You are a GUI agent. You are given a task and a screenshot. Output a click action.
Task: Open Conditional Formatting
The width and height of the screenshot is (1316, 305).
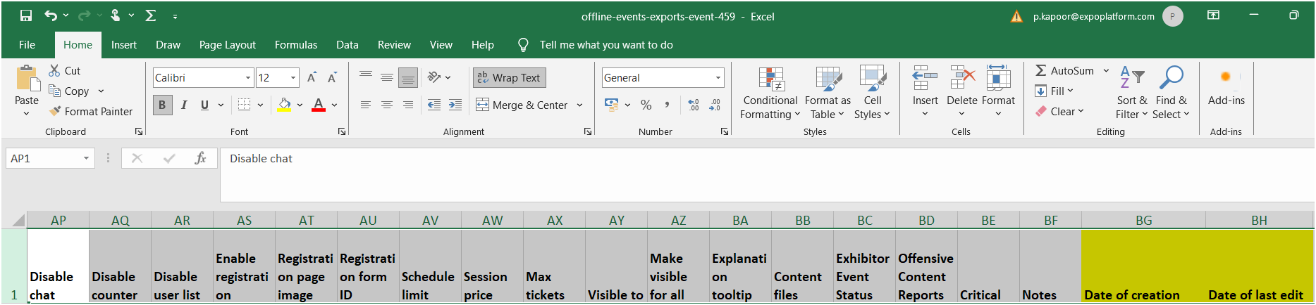click(x=770, y=93)
